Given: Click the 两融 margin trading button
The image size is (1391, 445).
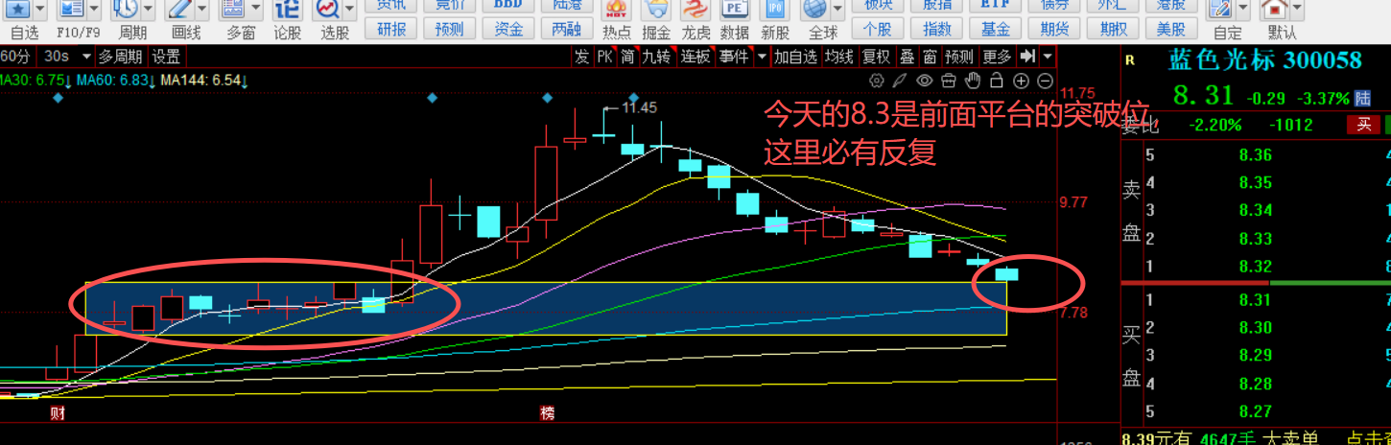Looking at the screenshot, I should click(x=567, y=28).
